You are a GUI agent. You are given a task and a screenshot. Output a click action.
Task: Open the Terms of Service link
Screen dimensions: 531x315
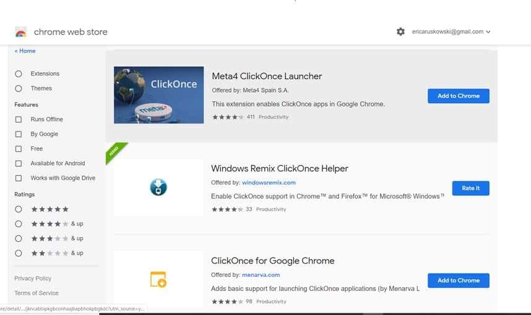tap(37, 293)
